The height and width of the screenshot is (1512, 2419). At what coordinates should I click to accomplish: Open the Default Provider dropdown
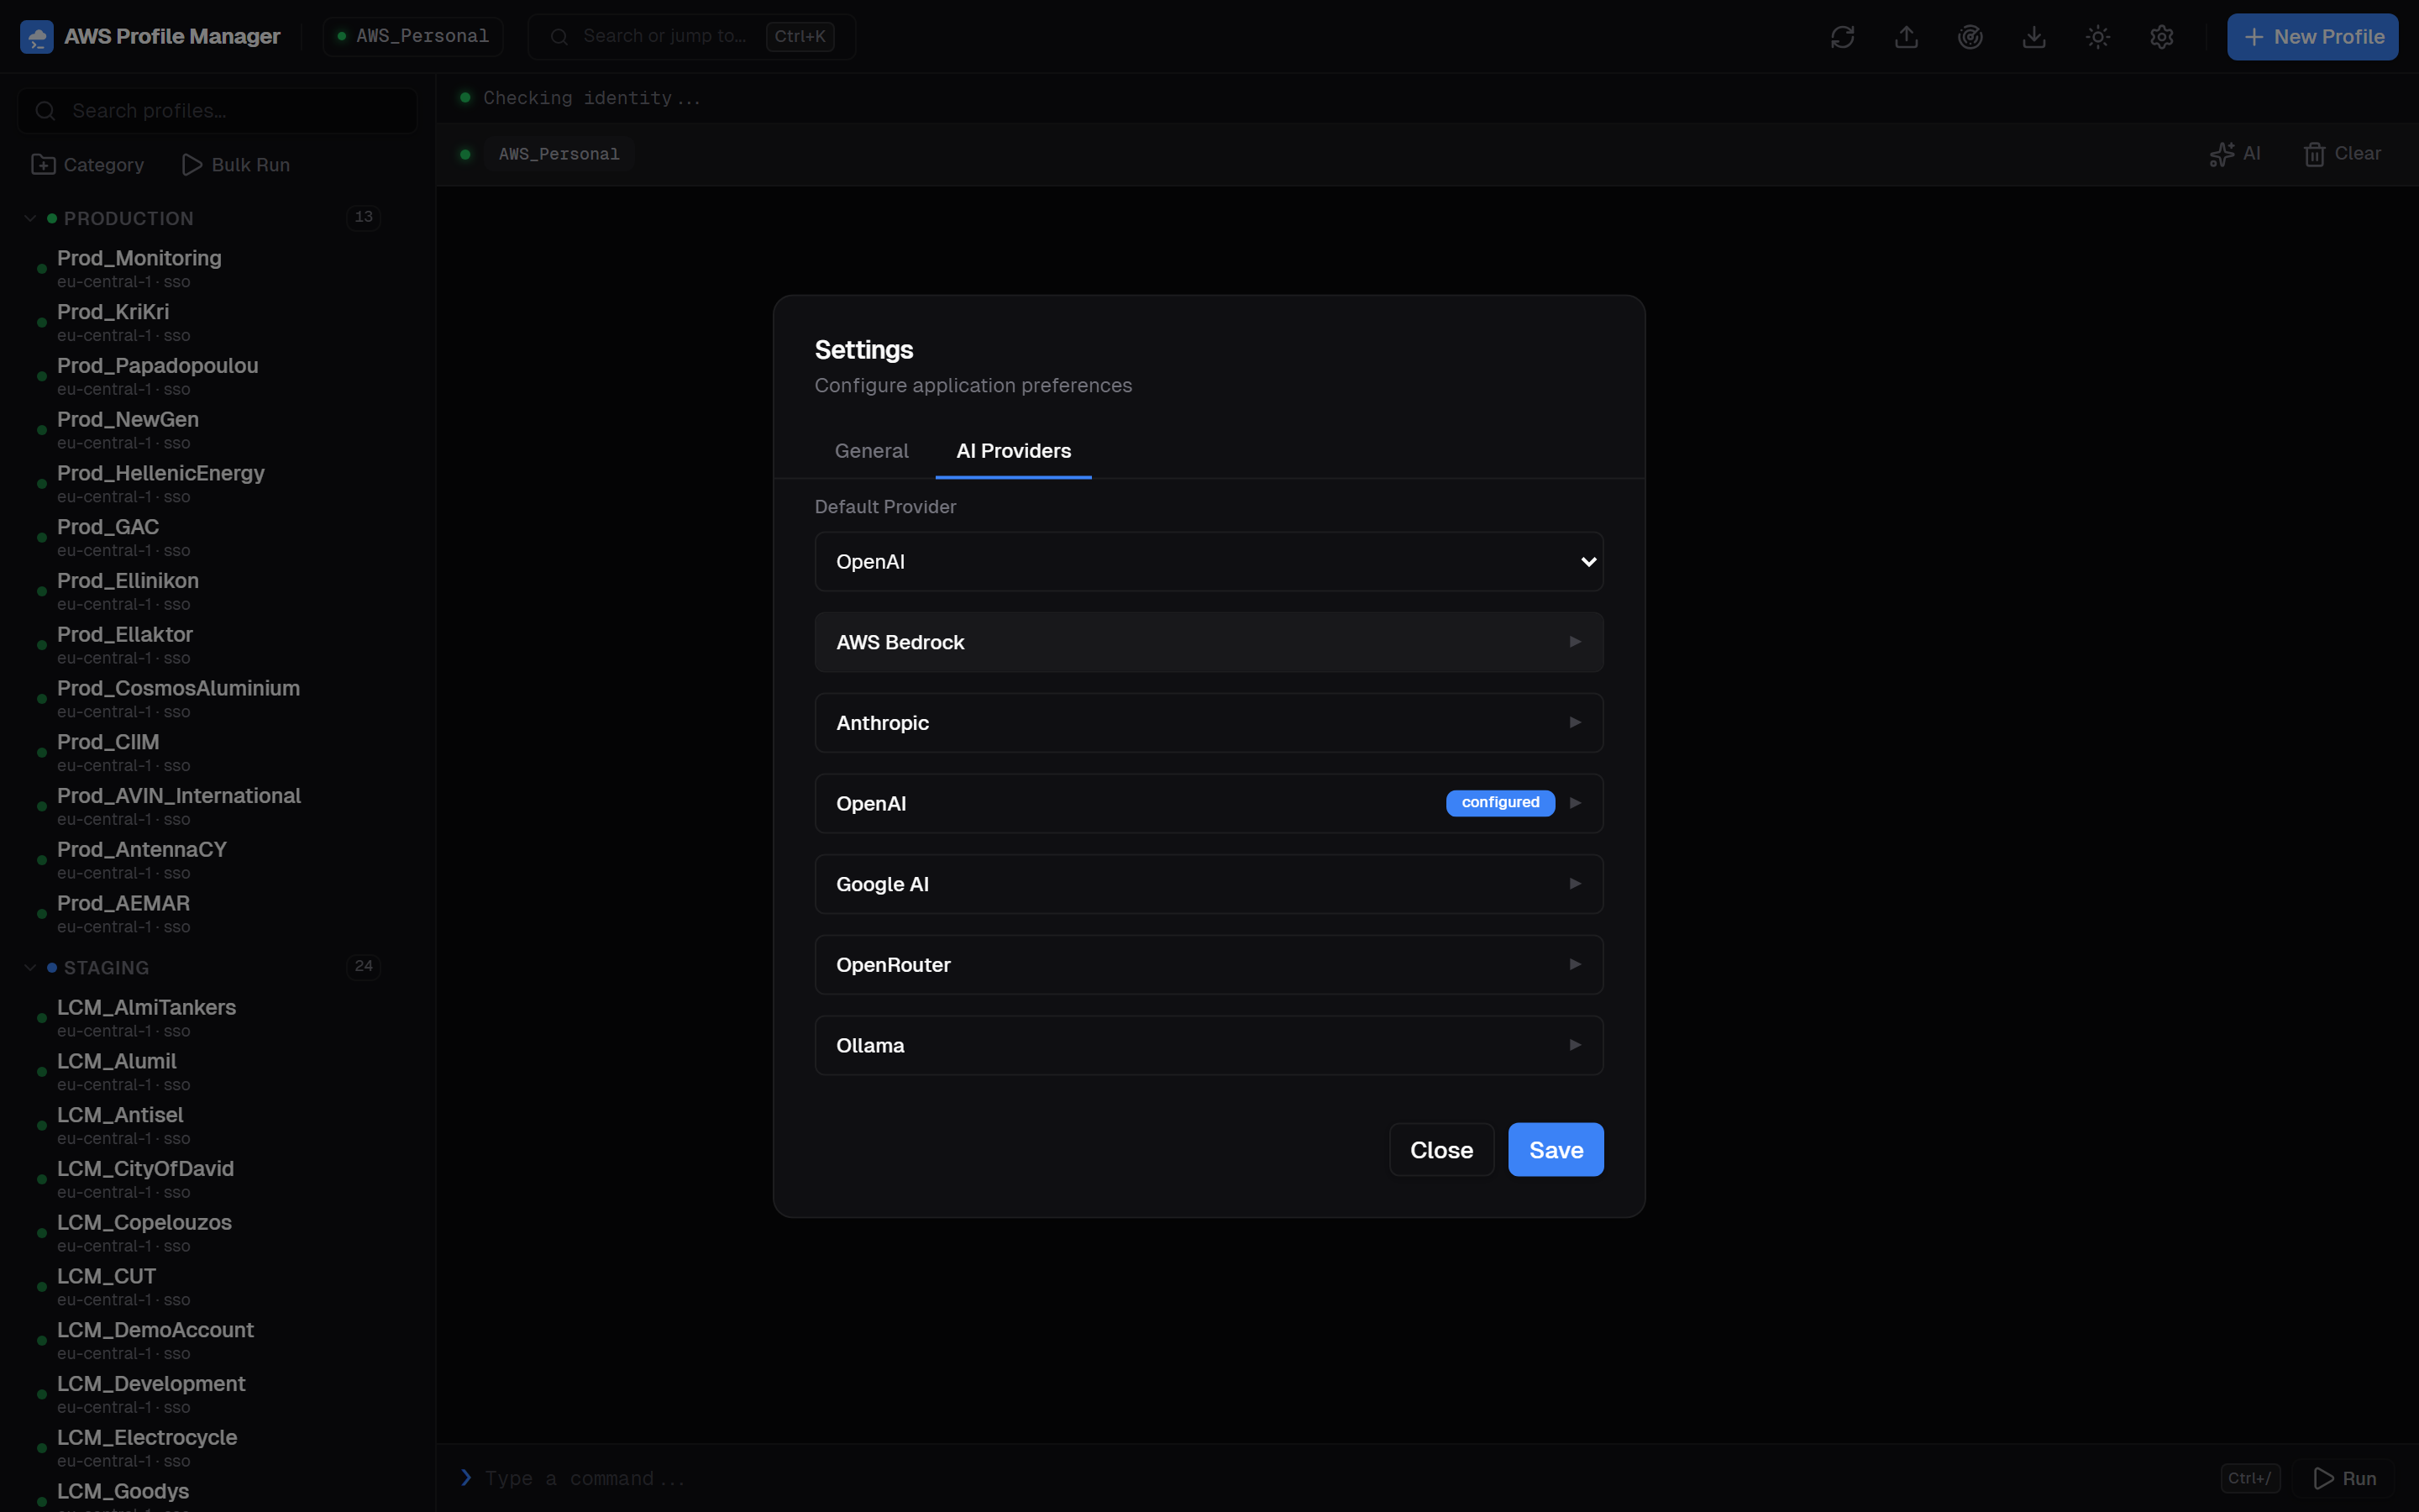[1208, 561]
